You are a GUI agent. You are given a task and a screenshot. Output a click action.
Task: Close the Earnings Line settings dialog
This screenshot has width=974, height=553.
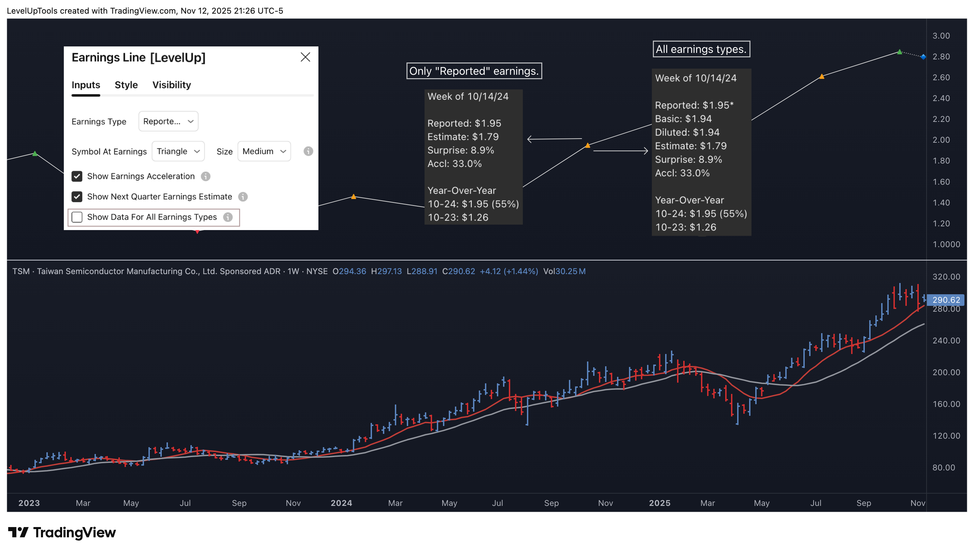tap(305, 57)
